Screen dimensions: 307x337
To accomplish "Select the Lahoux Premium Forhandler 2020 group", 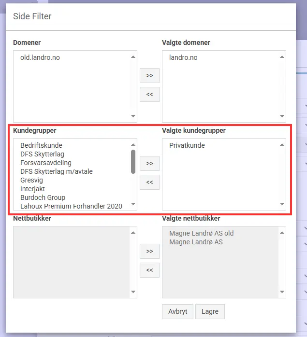I will click(x=71, y=206).
